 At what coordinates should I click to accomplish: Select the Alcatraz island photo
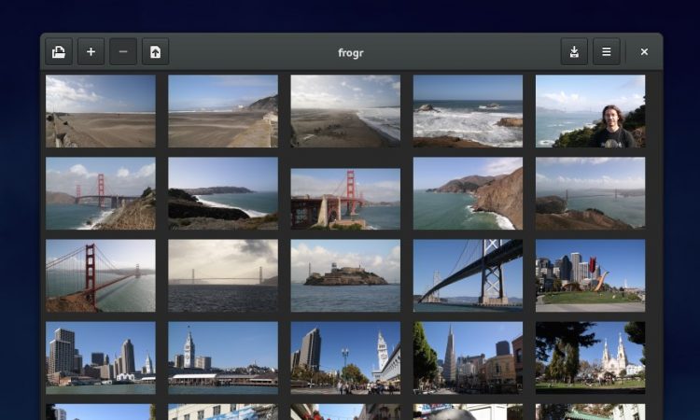point(345,275)
